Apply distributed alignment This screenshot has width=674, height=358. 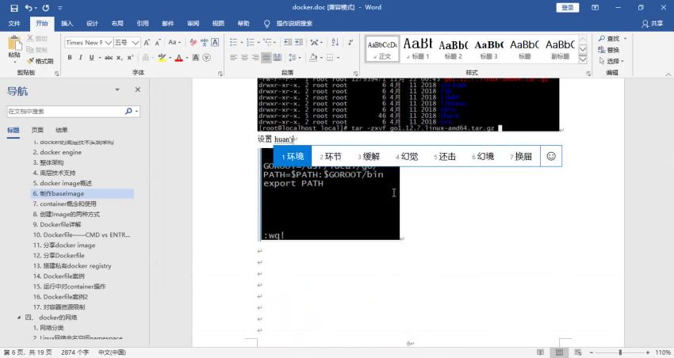278,58
